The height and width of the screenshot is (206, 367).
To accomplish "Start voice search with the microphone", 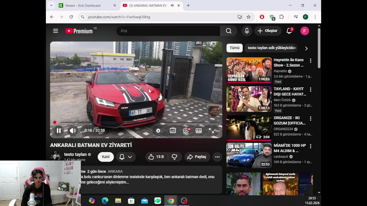I will [247, 31].
